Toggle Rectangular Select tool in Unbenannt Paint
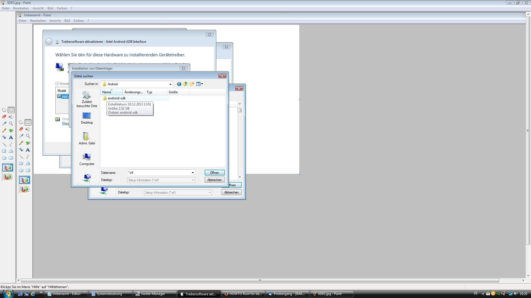531x298 pixels. click(x=28, y=122)
